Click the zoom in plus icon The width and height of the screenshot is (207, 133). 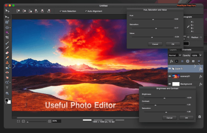click(50, 121)
